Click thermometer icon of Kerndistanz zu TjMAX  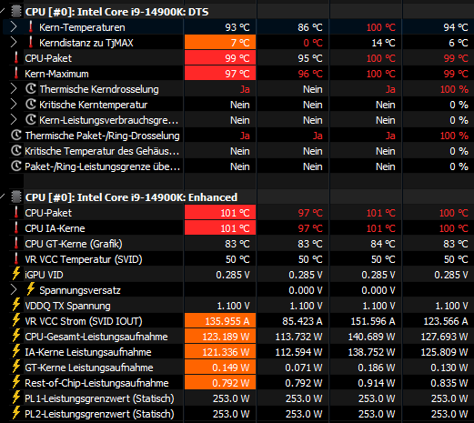31,42
